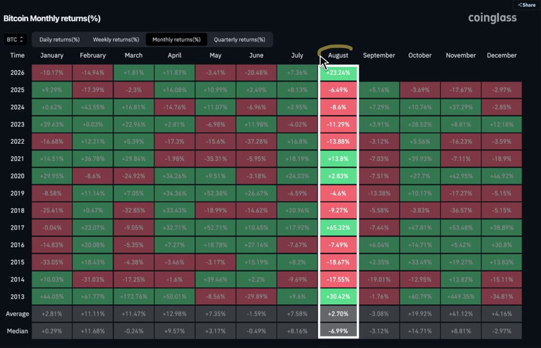Click the Bitcoin Monthly returns(%) title
The width and height of the screenshot is (541, 348).
pyautogui.click(x=52, y=18)
